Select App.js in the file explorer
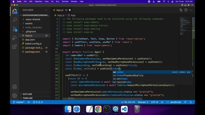Viewport: 205px width, 115px height. [x=35, y=35]
